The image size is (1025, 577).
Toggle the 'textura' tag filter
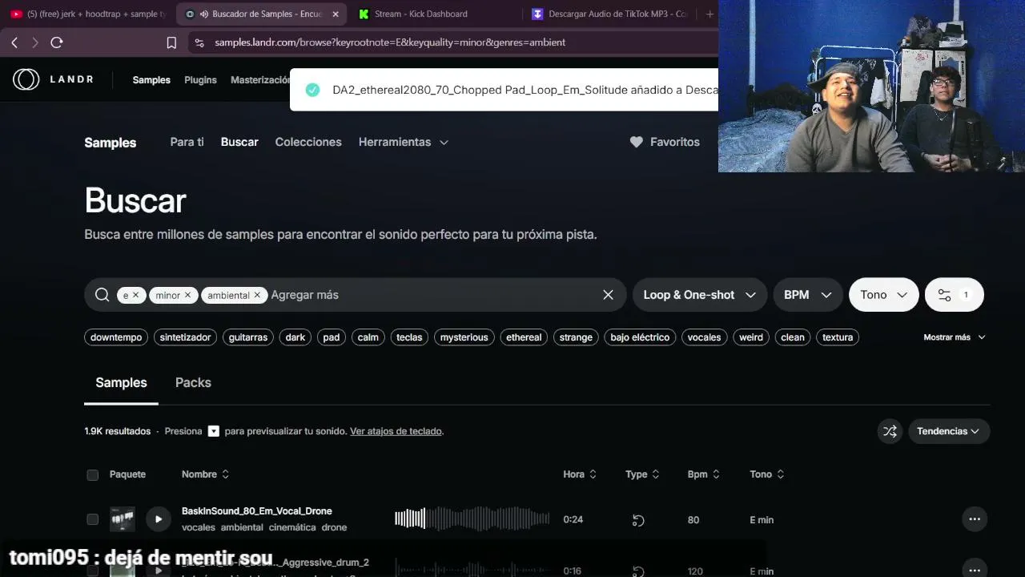(838, 337)
